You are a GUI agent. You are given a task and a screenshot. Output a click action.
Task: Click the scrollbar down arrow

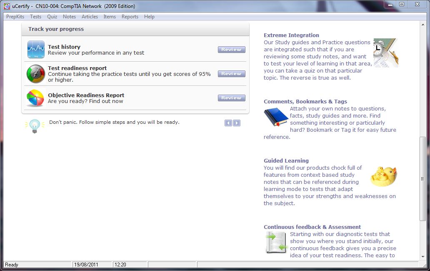(x=422, y=257)
